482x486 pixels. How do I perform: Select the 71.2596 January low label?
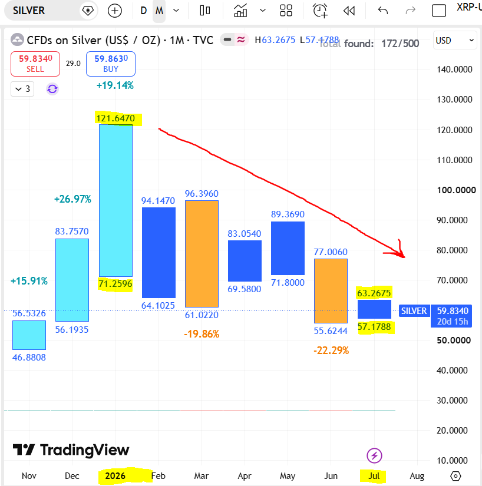(115, 283)
